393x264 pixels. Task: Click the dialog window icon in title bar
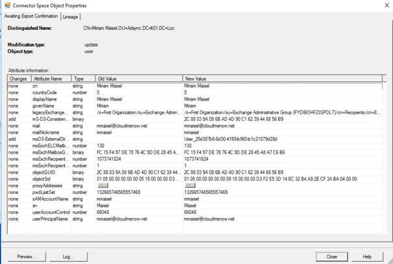(5, 5)
